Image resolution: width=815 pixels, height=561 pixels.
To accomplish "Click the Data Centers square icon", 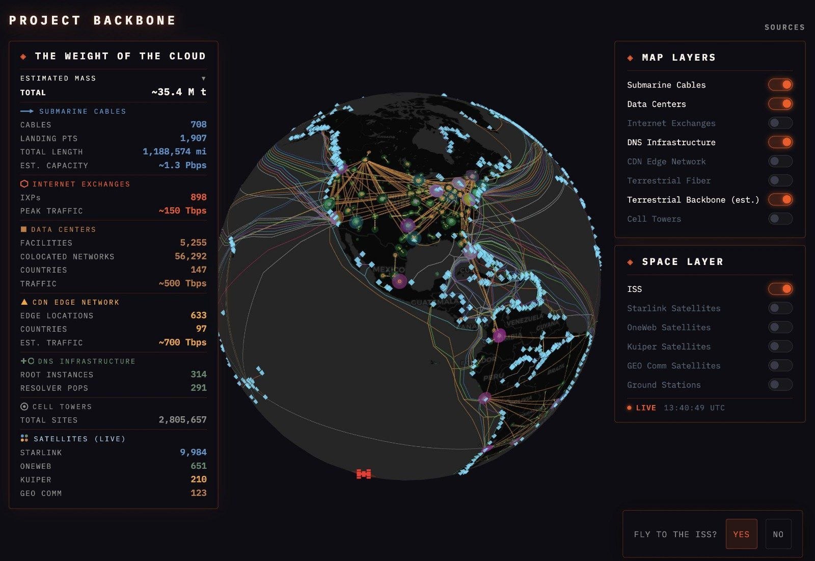I will pyautogui.click(x=23, y=229).
